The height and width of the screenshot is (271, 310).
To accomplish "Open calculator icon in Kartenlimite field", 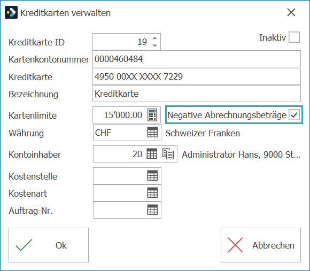I will 152,115.
